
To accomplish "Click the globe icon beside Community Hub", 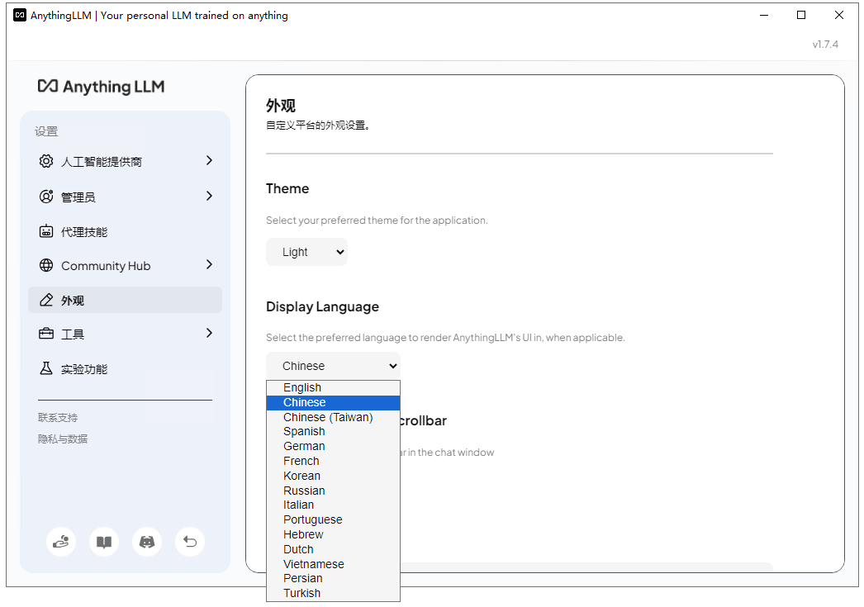I will pyautogui.click(x=46, y=265).
